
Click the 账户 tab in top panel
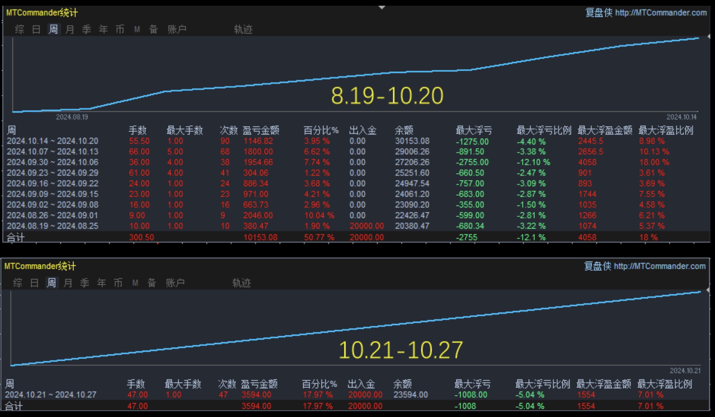[177, 29]
